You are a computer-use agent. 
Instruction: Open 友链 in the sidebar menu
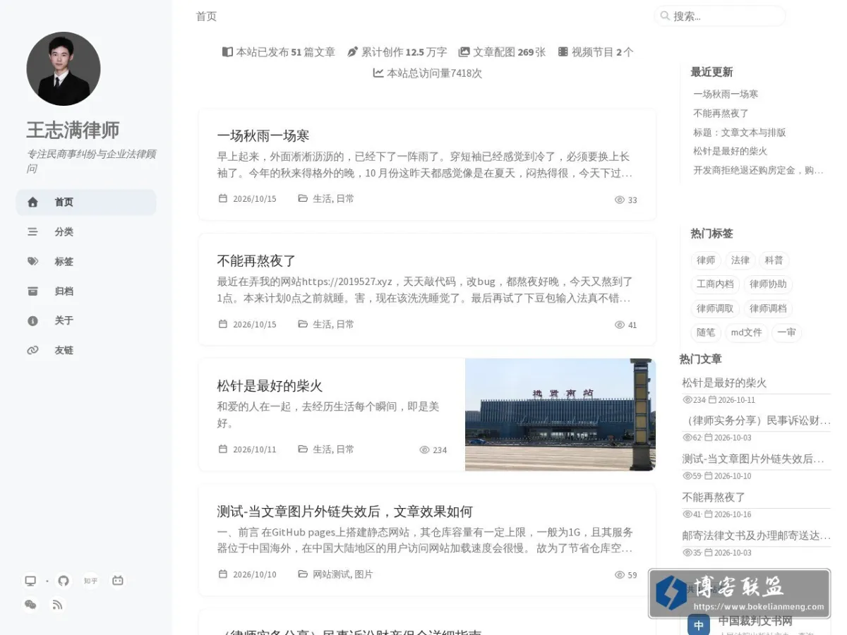pos(86,351)
